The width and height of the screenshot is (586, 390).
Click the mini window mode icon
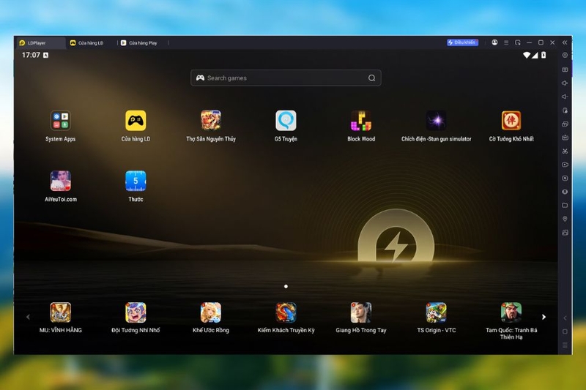[x=518, y=42]
